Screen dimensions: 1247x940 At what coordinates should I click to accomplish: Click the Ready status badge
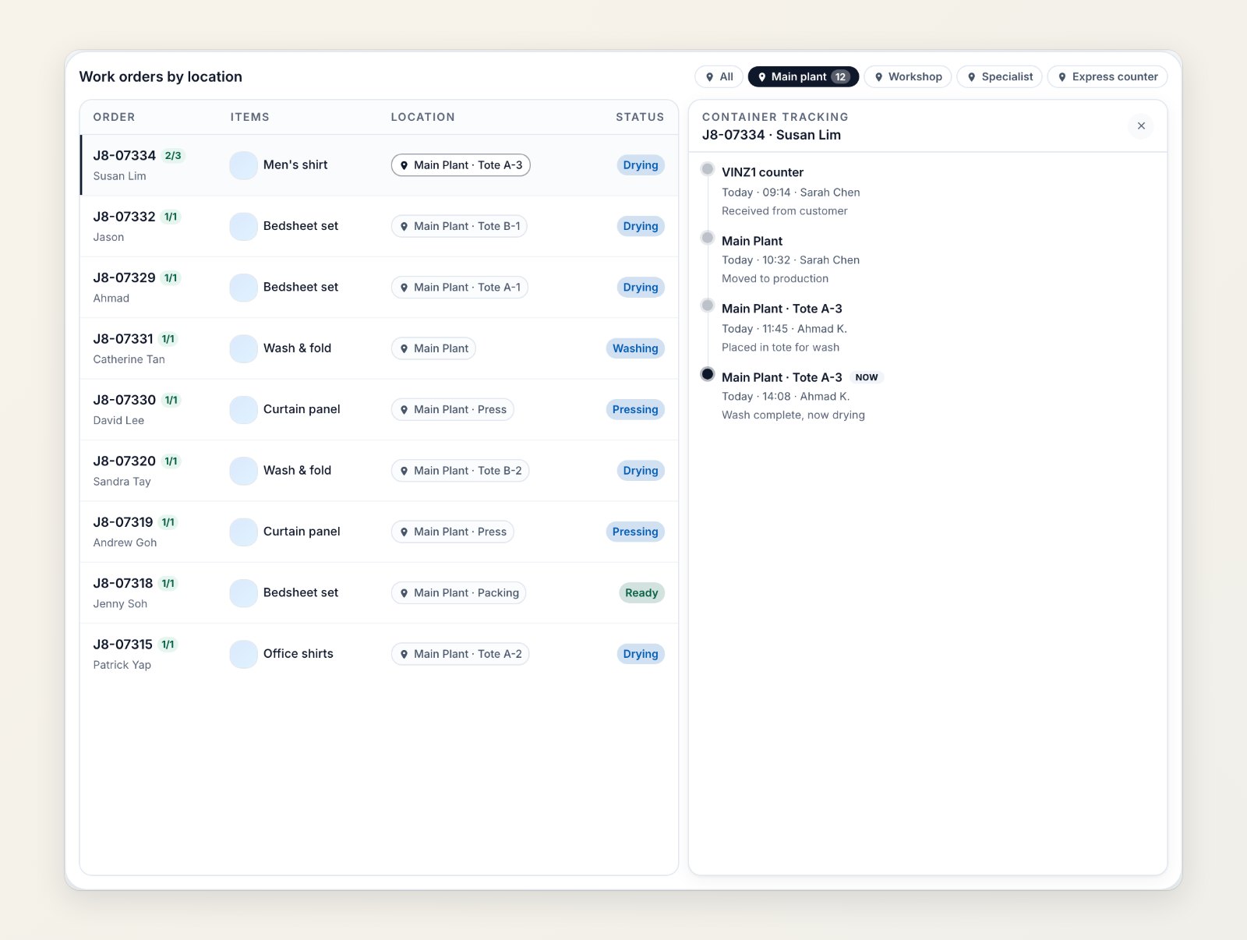(x=641, y=593)
